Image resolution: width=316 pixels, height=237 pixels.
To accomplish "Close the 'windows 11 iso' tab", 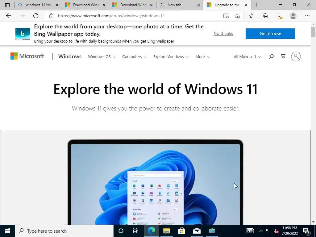I will coord(57,5).
